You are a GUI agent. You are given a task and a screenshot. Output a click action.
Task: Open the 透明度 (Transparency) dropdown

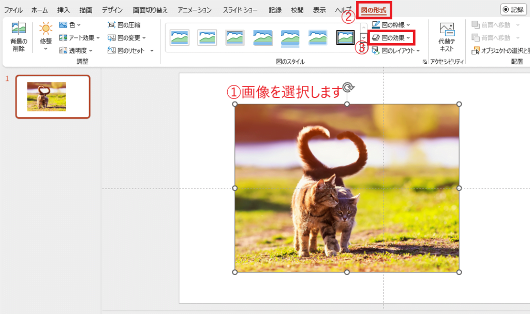76,50
